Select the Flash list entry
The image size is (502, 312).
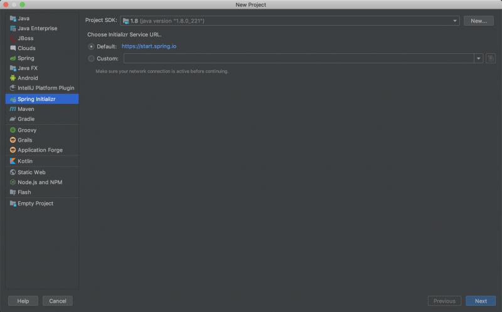pyautogui.click(x=42, y=192)
